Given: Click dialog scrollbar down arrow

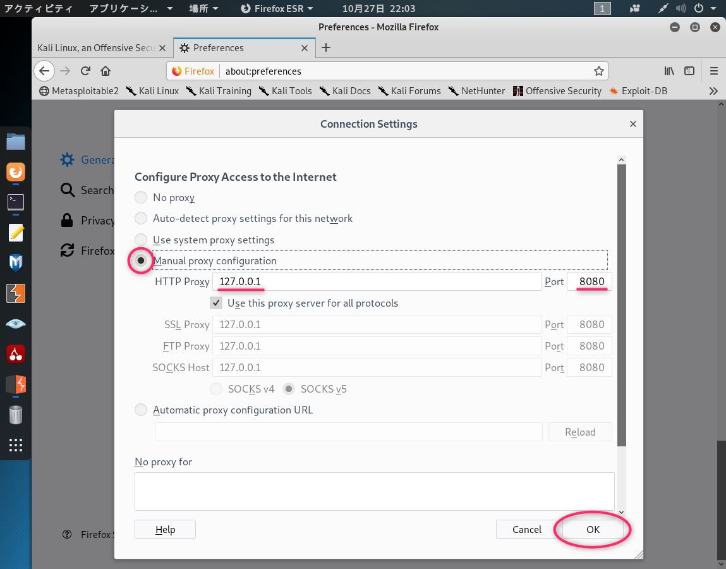Looking at the screenshot, I should [621, 512].
